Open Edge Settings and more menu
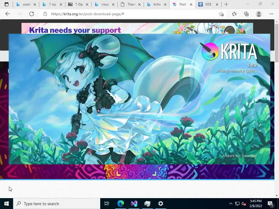The width and height of the screenshot is (279, 209). [271, 14]
